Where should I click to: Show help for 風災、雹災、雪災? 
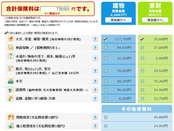click(95, 71)
